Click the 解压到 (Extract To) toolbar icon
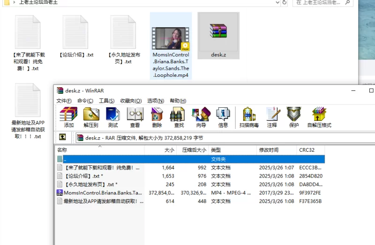375x245 pixels. [x=91, y=117]
